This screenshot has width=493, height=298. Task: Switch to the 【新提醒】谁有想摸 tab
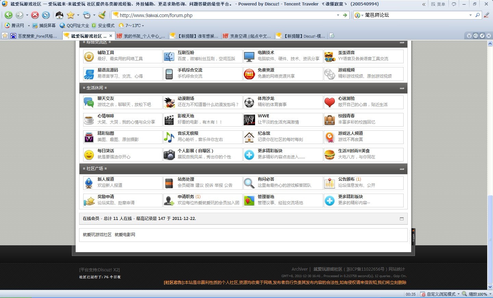click(x=194, y=36)
